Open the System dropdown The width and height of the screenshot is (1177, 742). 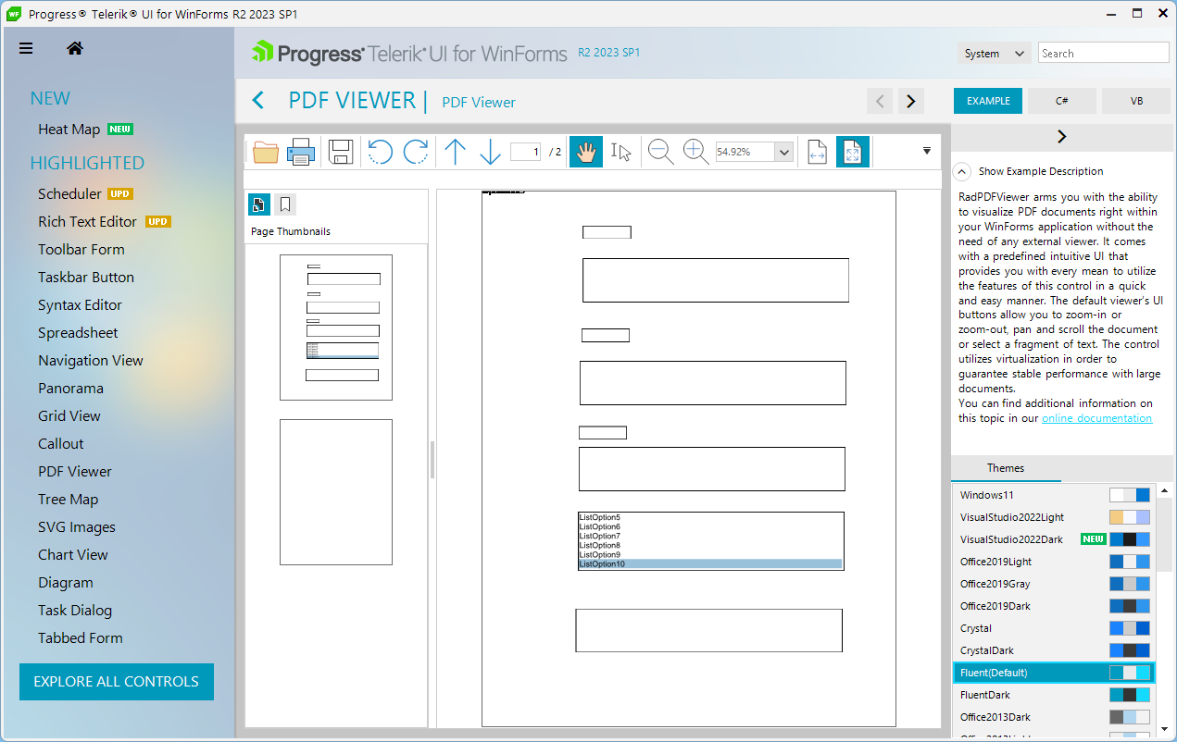click(x=995, y=54)
